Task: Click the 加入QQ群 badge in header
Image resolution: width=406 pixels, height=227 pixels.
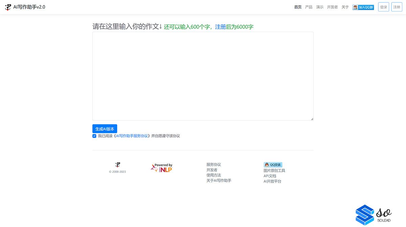Action: pyautogui.click(x=363, y=7)
